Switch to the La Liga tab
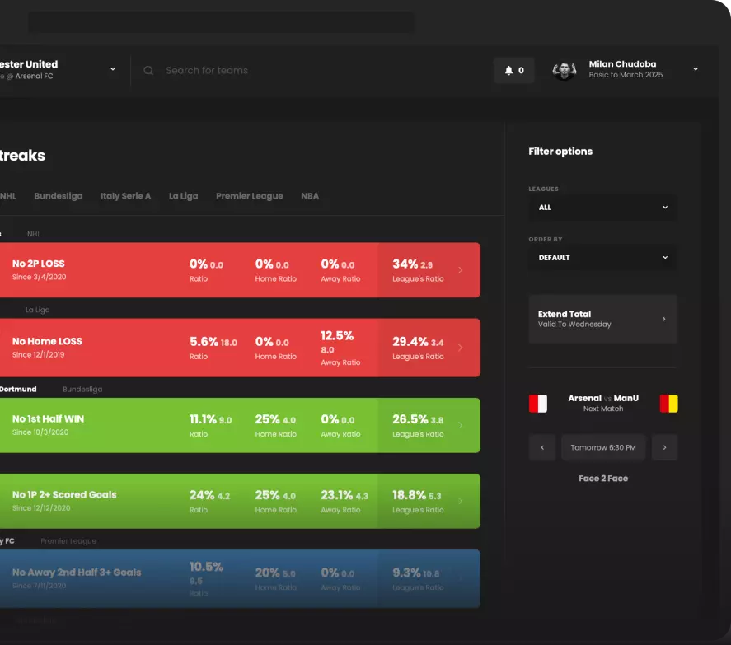 183,196
